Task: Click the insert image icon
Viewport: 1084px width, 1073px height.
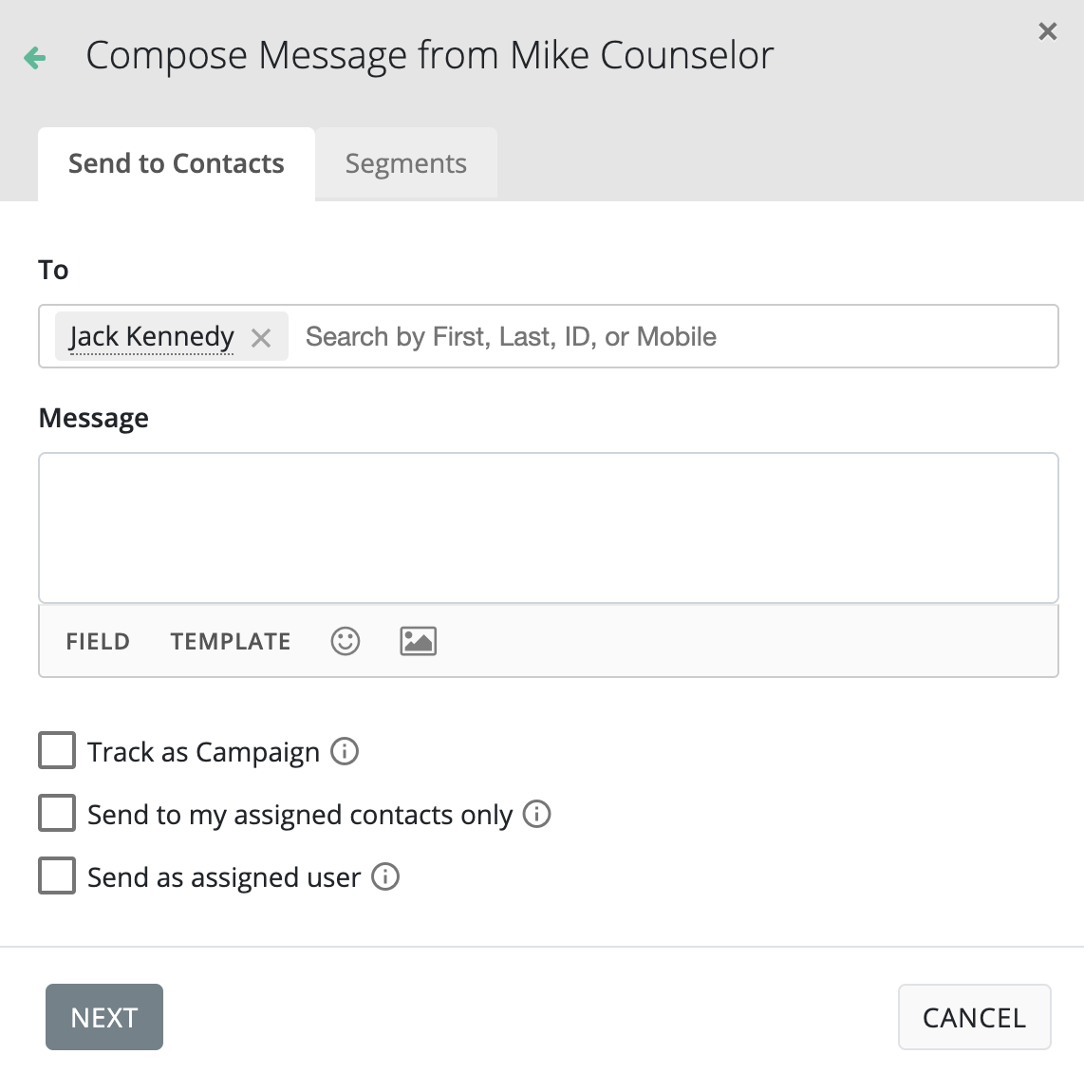Action: [x=418, y=641]
